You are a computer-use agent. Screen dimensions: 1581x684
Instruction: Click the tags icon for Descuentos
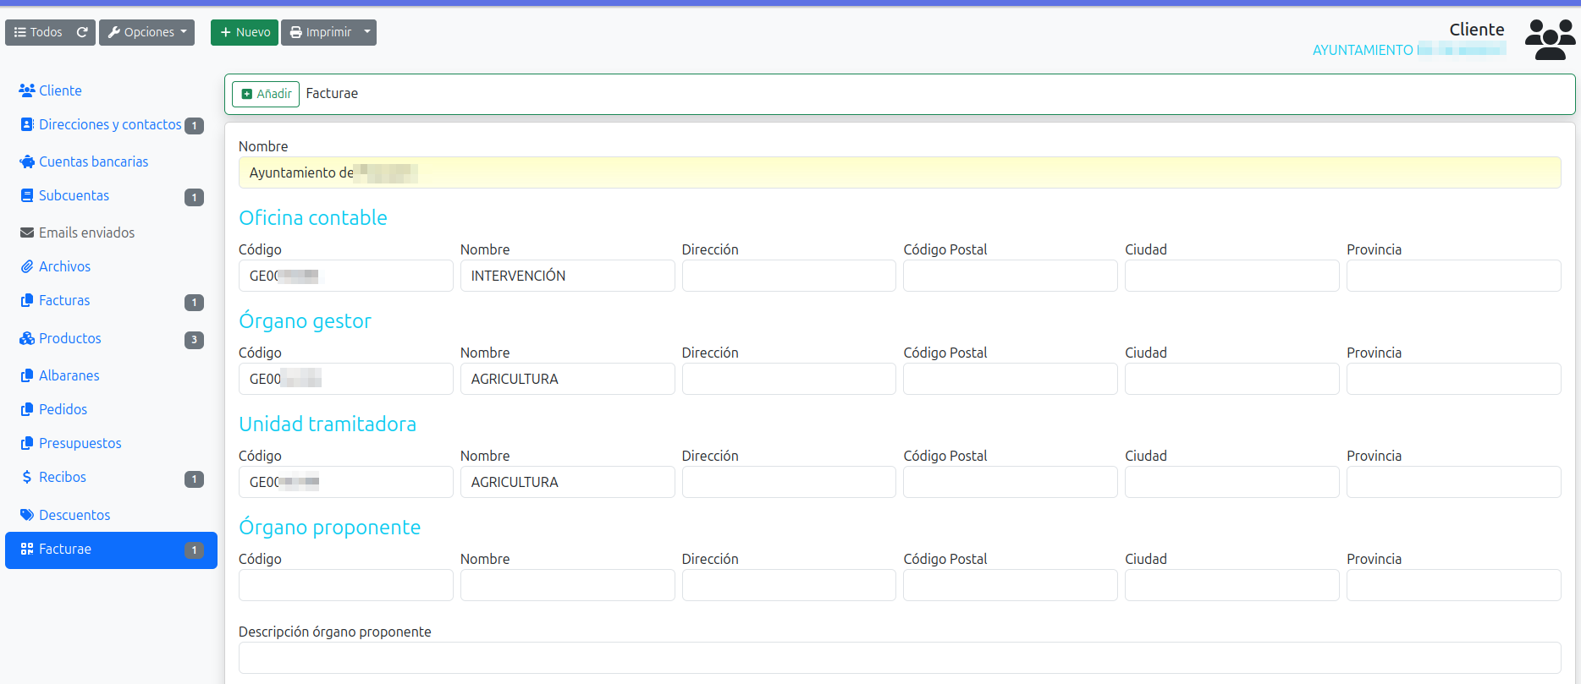point(27,515)
